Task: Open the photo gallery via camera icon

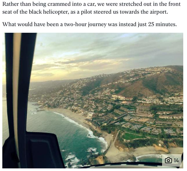Action: (168, 160)
